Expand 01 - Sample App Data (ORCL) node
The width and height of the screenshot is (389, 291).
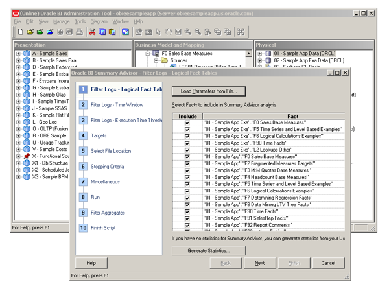(259, 54)
